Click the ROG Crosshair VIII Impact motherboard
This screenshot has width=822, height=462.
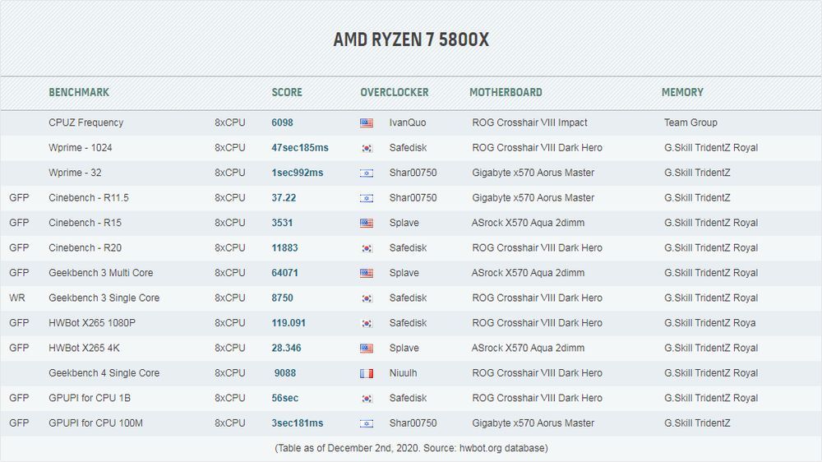pyautogui.click(x=529, y=122)
